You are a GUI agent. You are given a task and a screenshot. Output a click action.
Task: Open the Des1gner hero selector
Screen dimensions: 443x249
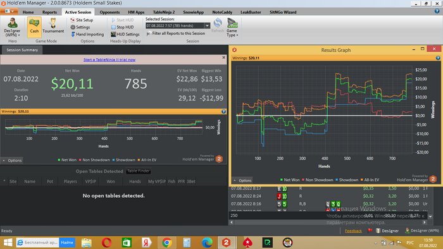click(x=12, y=27)
